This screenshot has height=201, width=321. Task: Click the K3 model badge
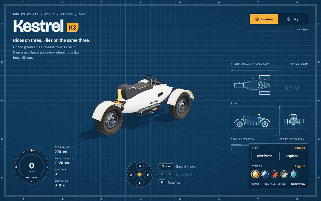pyautogui.click(x=72, y=27)
